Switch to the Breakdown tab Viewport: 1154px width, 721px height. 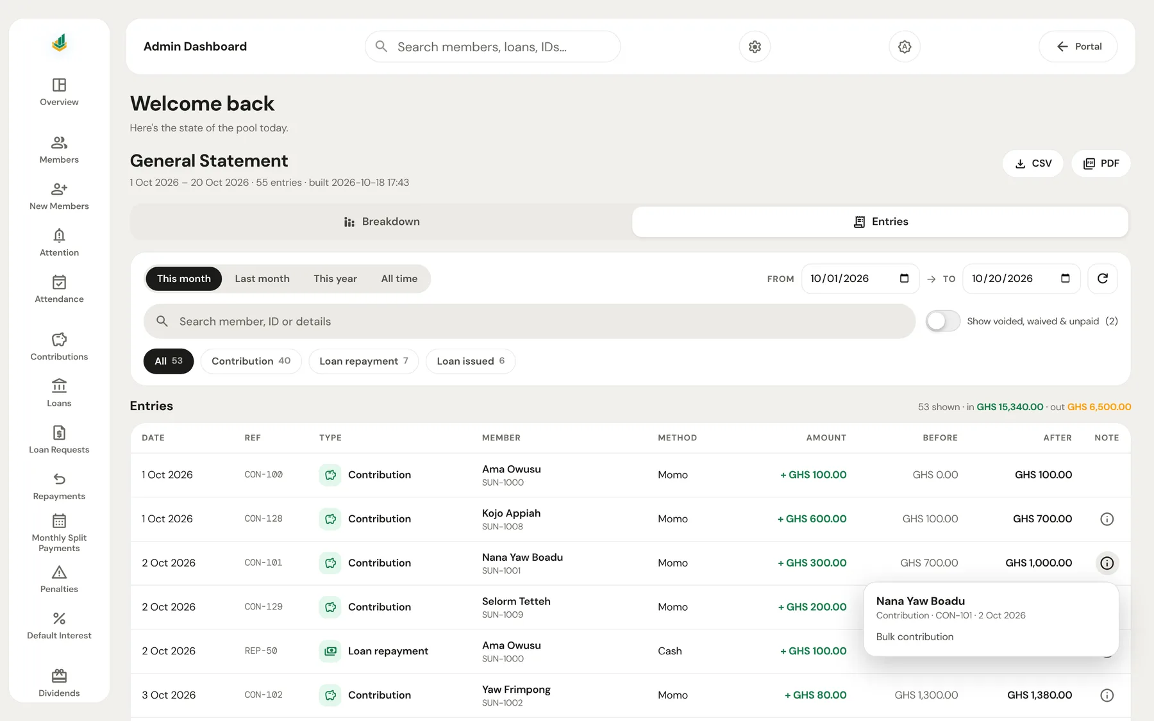[x=381, y=222]
